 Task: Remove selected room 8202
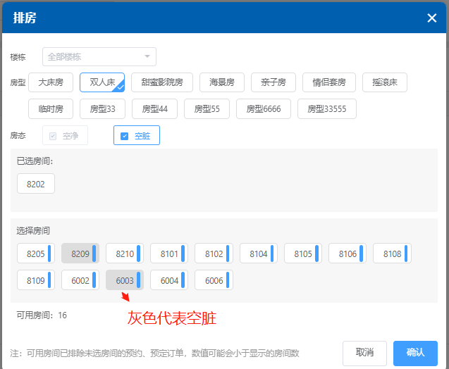(36, 183)
